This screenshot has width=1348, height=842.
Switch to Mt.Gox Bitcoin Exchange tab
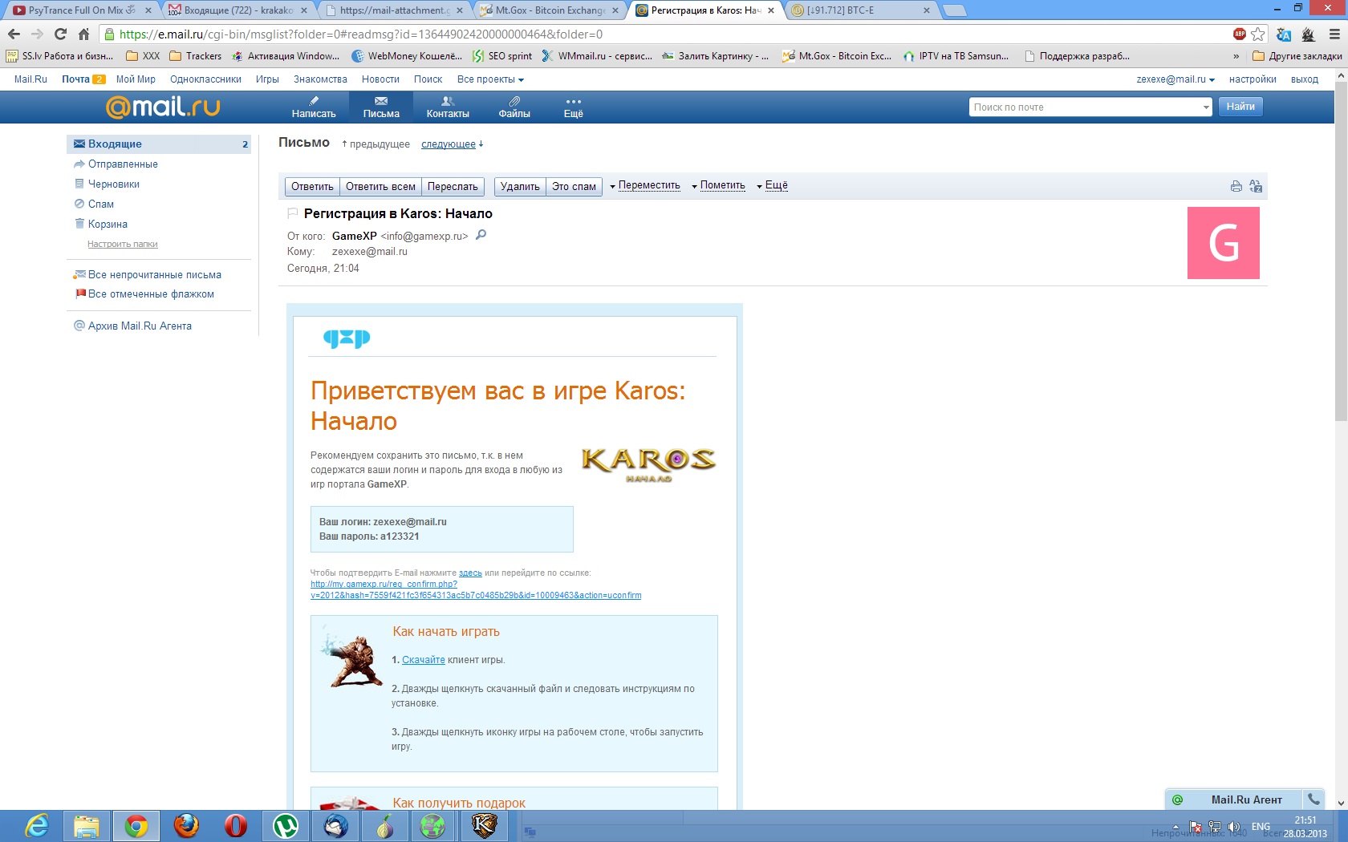click(x=550, y=10)
